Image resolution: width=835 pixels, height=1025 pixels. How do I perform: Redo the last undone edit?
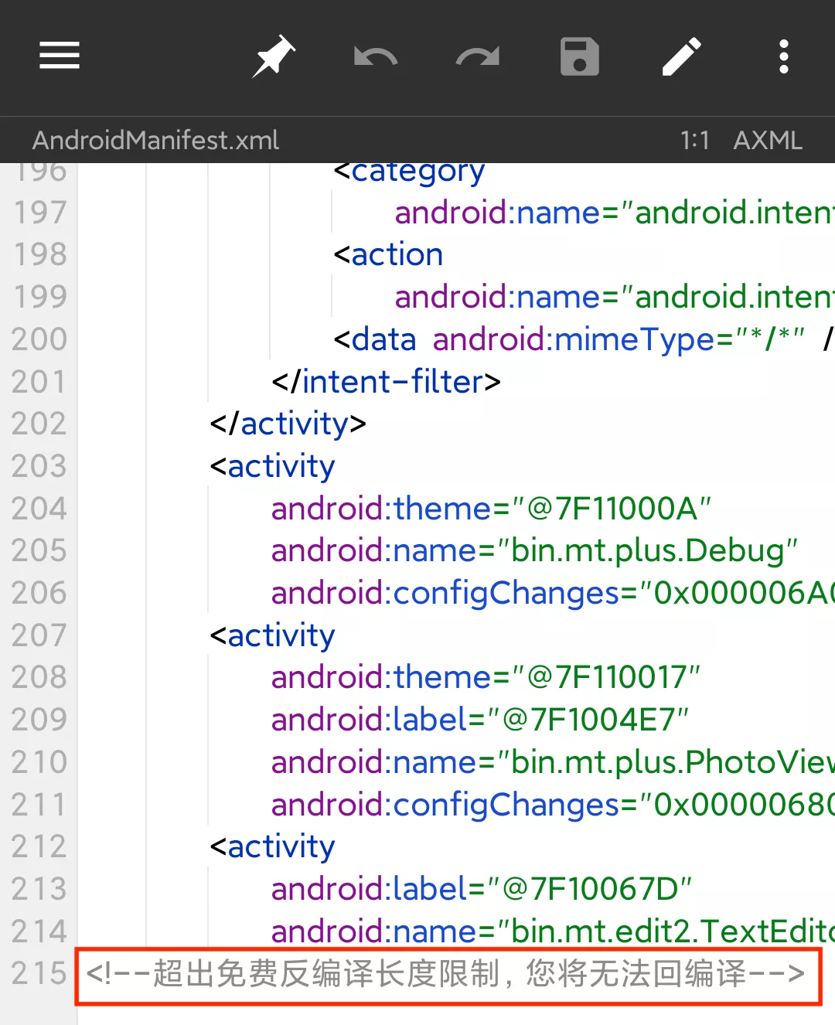478,57
